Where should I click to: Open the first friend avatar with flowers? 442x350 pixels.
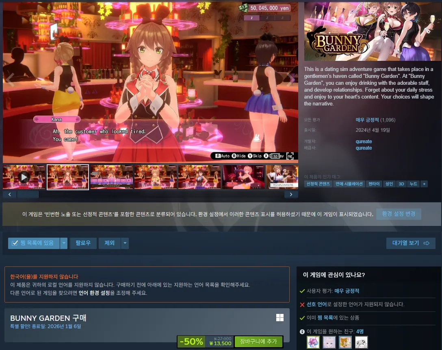click(x=313, y=342)
